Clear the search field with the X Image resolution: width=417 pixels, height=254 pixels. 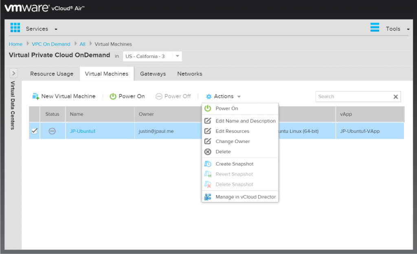[396, 97]
